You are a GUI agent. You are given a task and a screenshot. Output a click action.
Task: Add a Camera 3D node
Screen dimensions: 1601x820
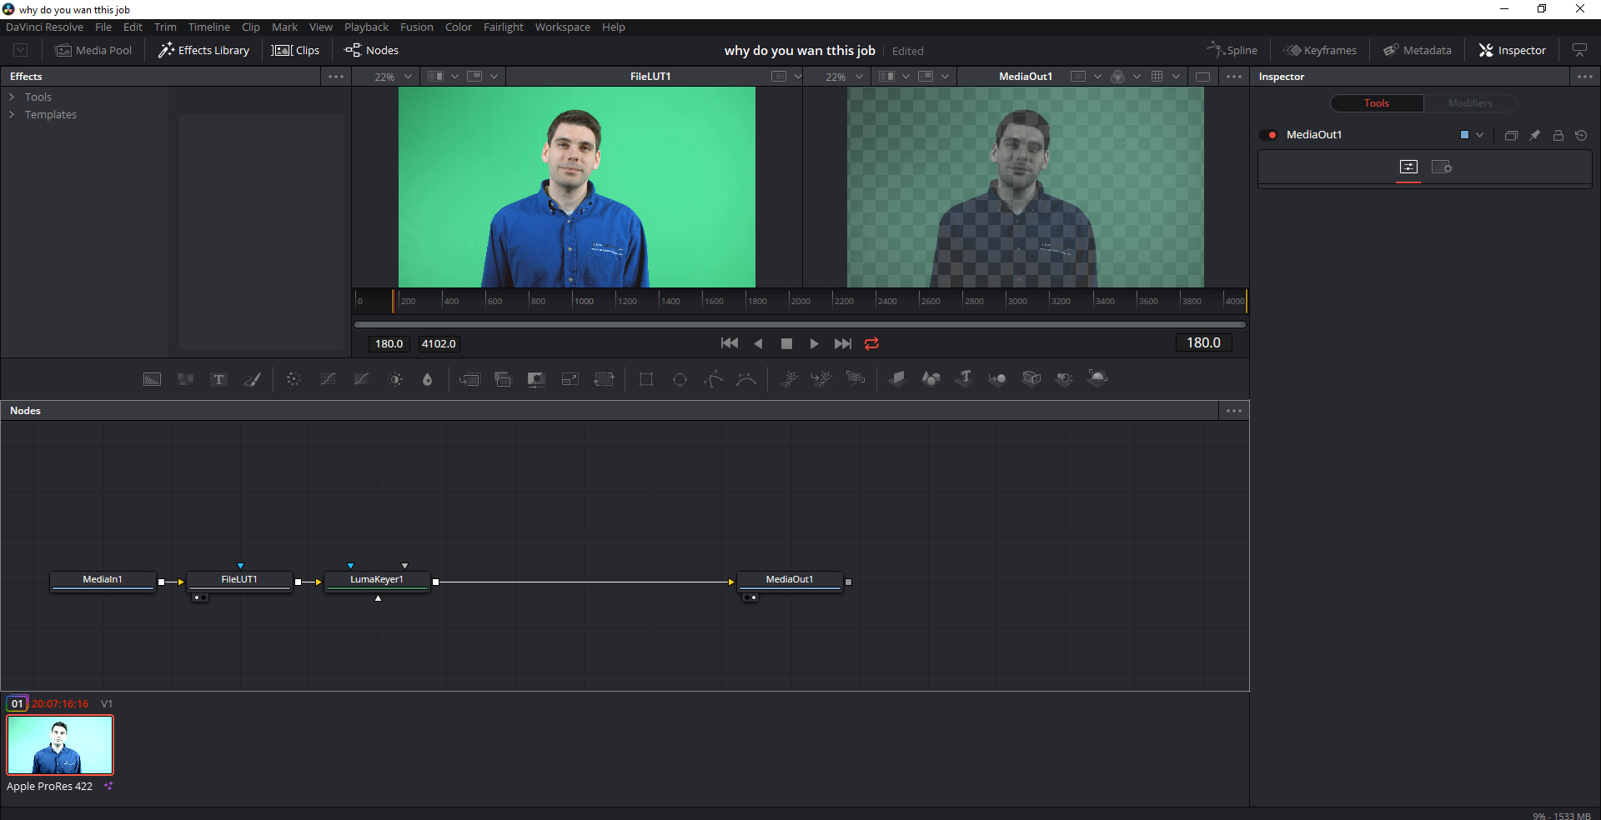pyautogui.click(x=1031, y=379)
